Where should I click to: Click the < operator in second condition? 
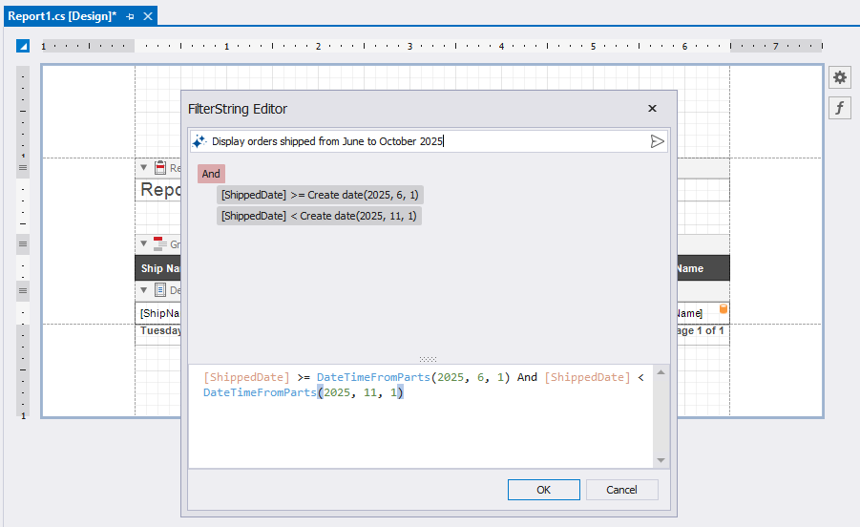point(294,216)
